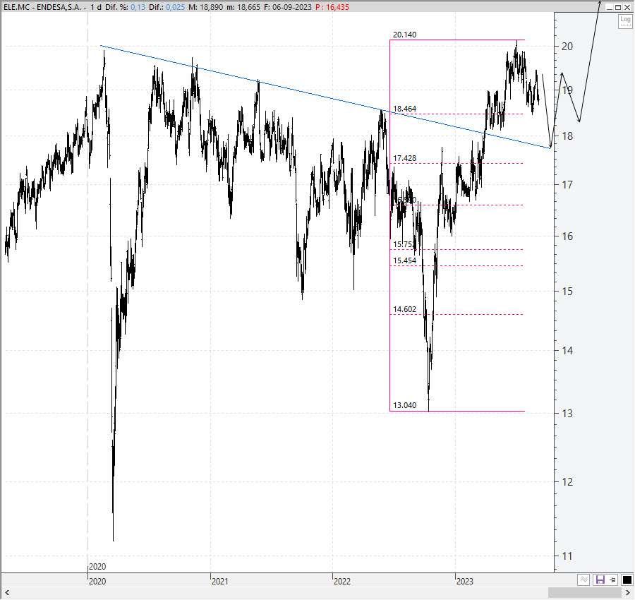The width and height of the screenshot is (635, 600).
Task: Click the ELE.MC - ENDESA,S.A. title text
Action: pyautogui.click(x=42, y=7)
